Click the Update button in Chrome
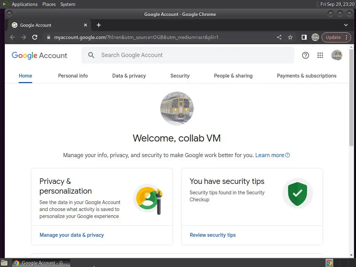 (333, 38)
